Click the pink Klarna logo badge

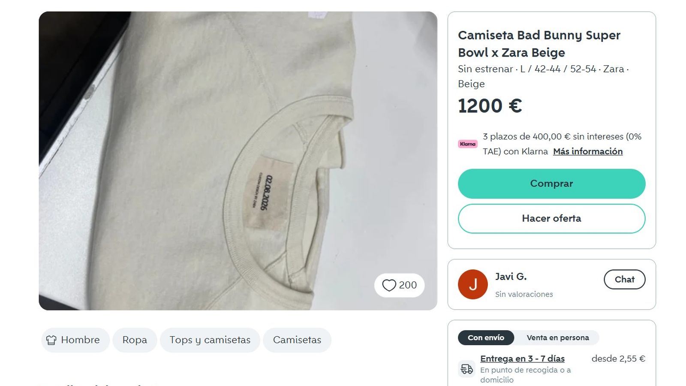click(x=468, y=144)
